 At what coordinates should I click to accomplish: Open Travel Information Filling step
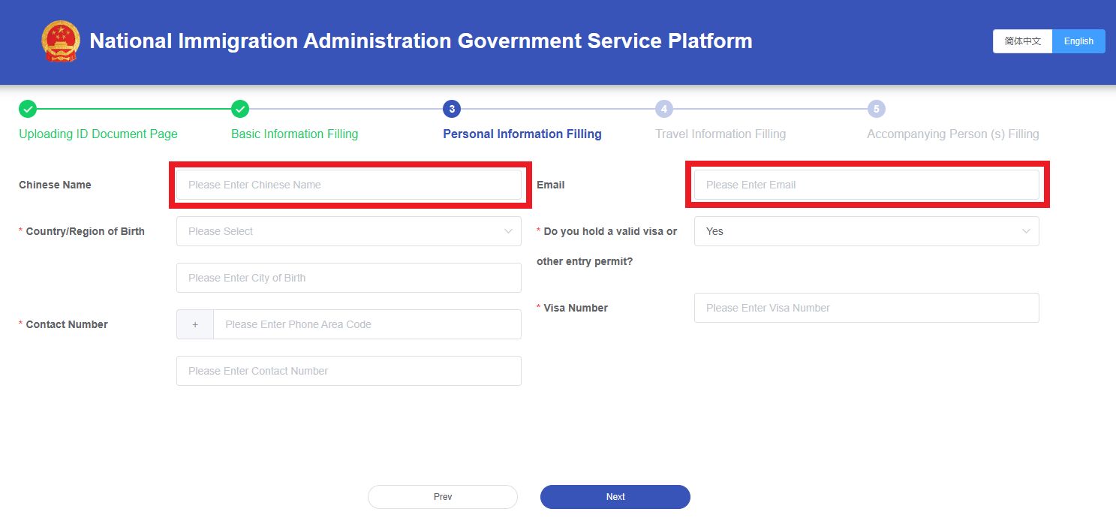(720, 134)
